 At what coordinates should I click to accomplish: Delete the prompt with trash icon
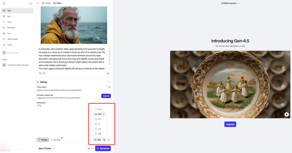point(44,73)
